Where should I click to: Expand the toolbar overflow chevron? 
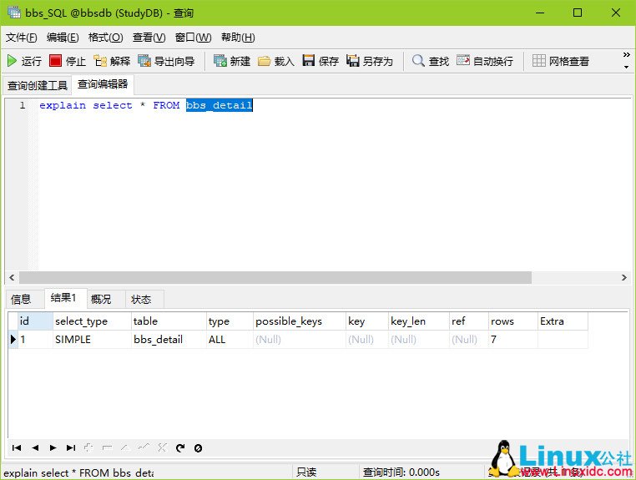(627, 54)
